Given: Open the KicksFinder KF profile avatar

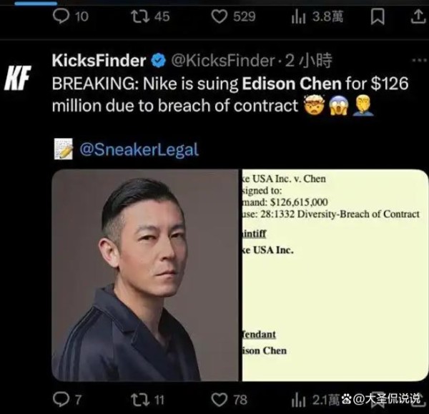Looking at the screenshot, I should coord(17,78).
